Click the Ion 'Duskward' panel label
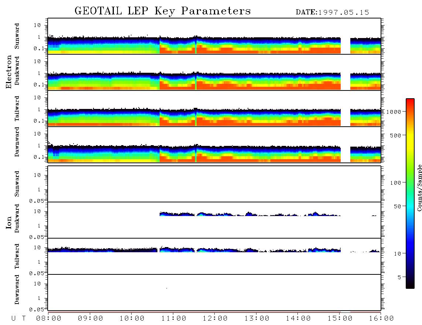The image size is (422, 325). click(x=17, y=218)
